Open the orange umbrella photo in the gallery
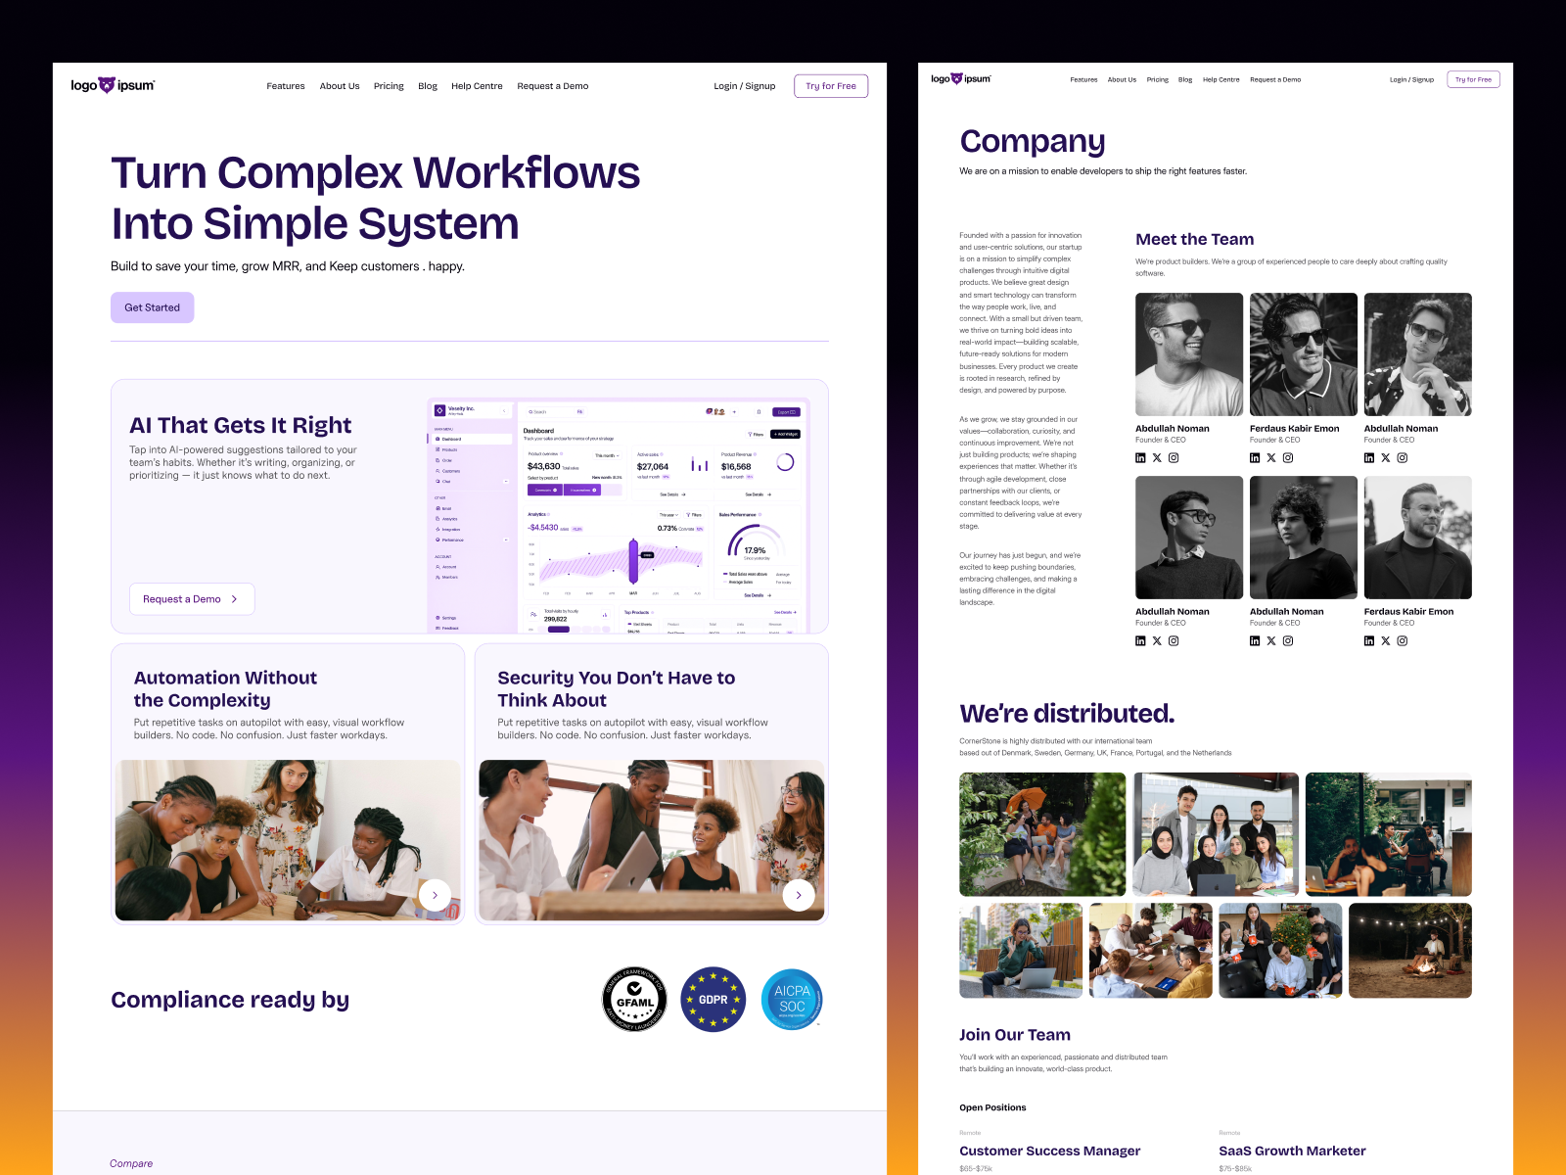Image resolution: width=1566 pixels, height=1175 pixels. (x=1042, y=834)
